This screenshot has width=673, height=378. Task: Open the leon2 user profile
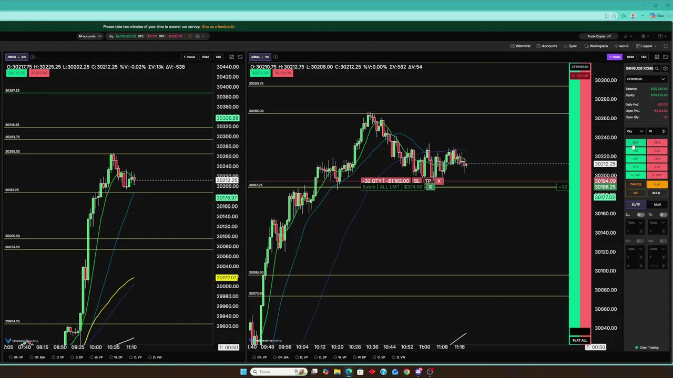(621, 46)
